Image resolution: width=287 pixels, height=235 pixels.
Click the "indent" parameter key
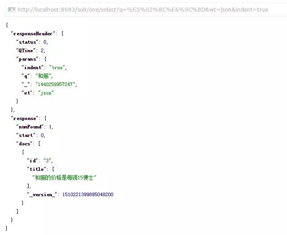coord(33,68)
